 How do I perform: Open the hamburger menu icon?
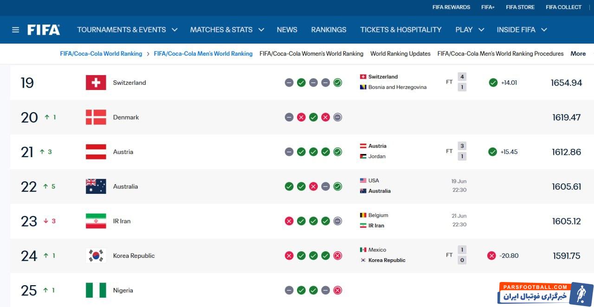coord(15,30)
